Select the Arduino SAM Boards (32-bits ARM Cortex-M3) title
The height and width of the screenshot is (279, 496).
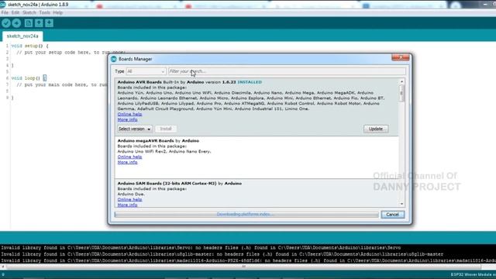coord(167,184)
